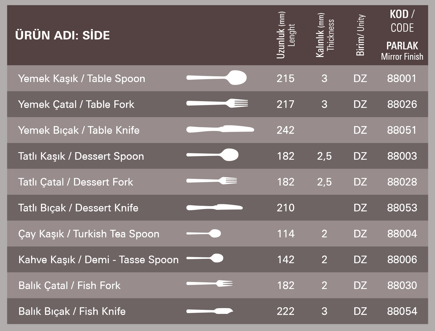This screenshot has height=331, width=435.
Task: Select product code 88054
Action: 402,311
